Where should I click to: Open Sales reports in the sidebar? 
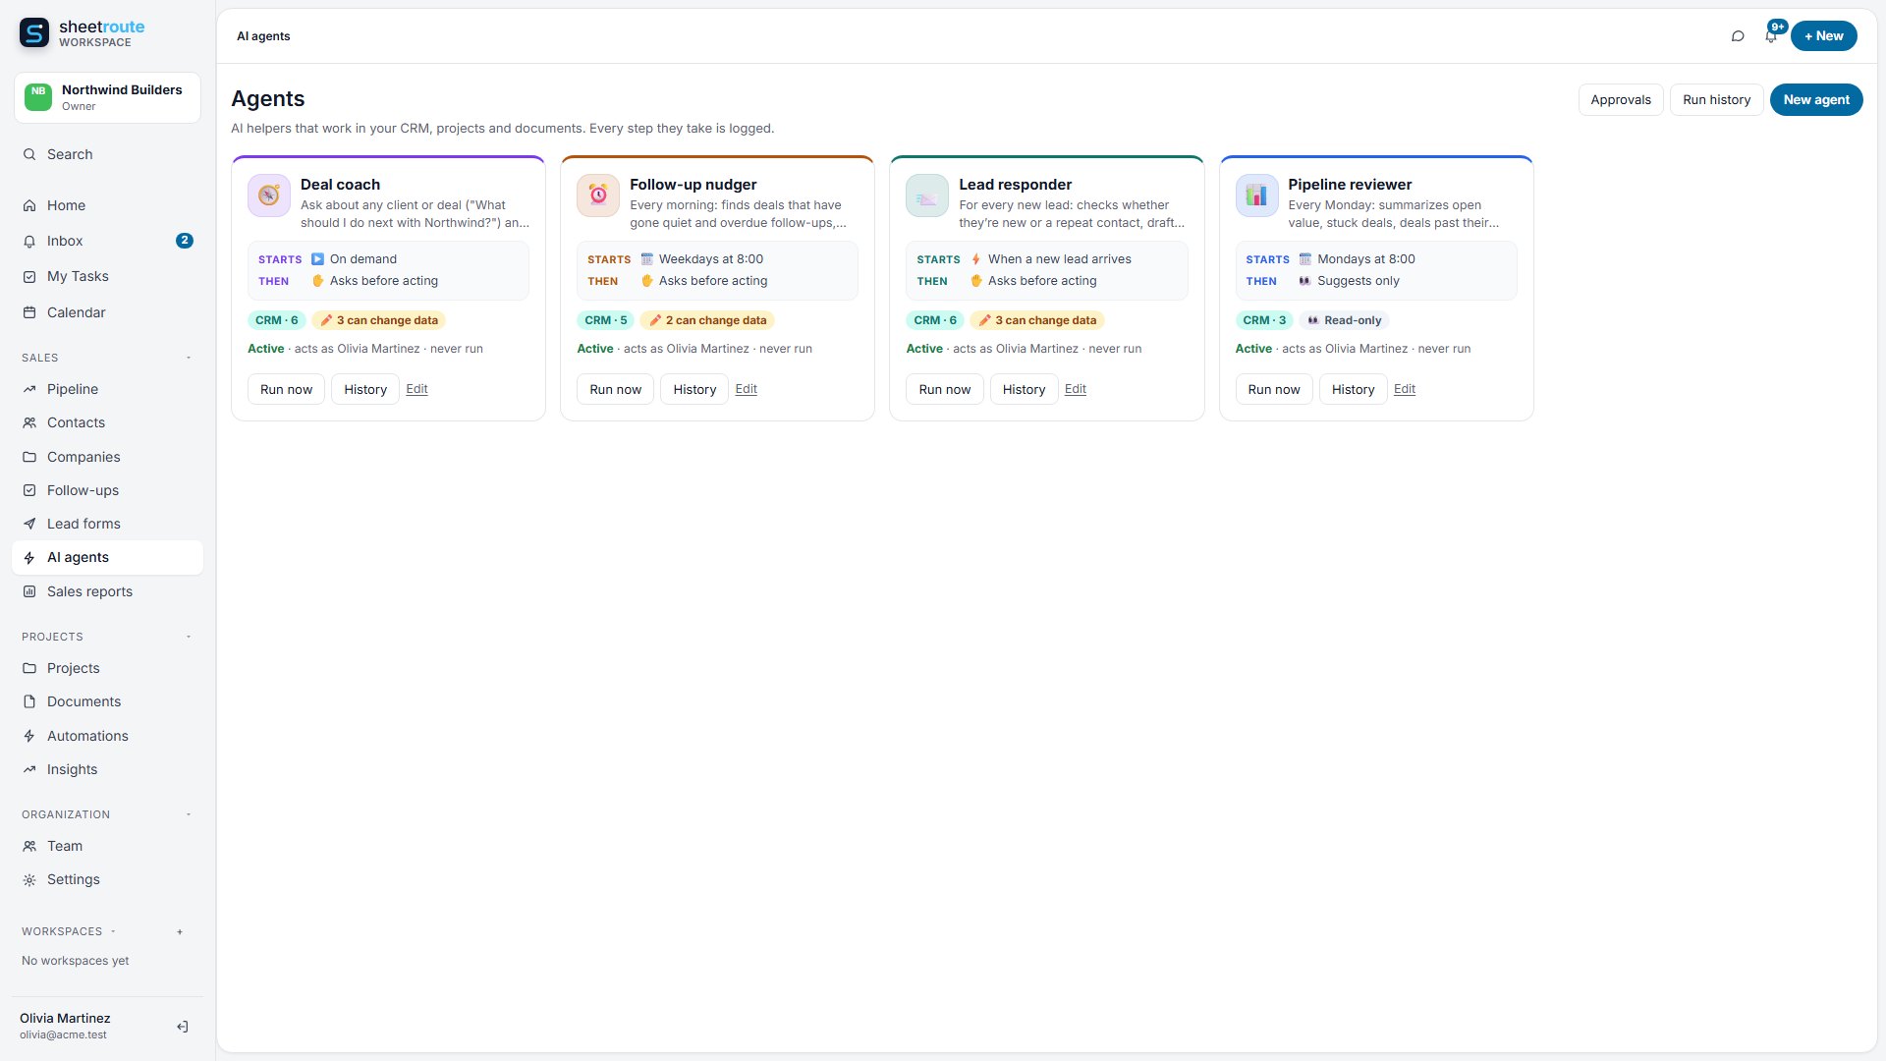(107, 591)
